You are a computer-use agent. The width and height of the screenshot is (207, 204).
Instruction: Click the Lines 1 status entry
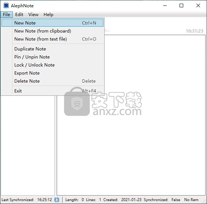pyautogui.click(x=94, y=200)
